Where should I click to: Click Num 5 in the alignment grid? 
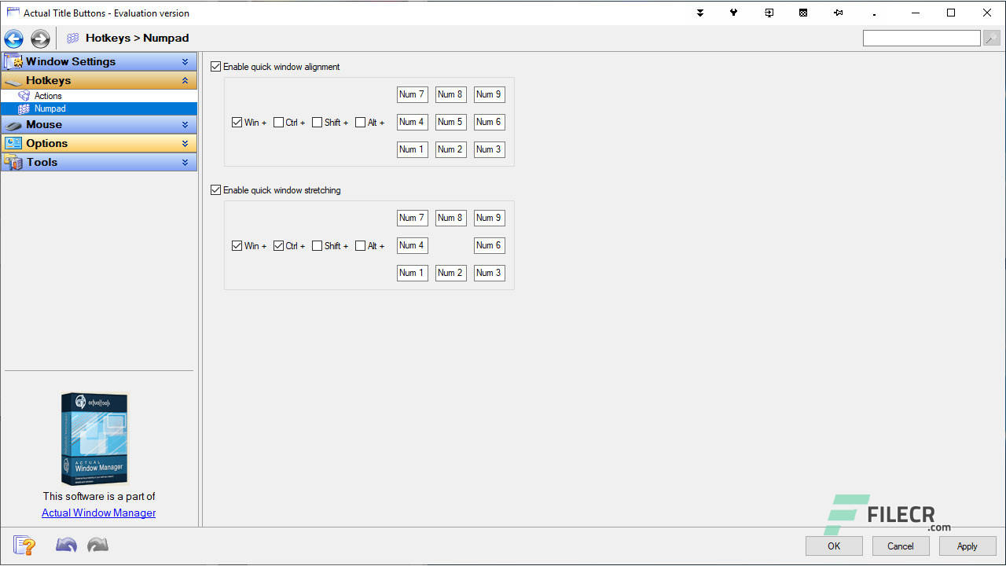point(451,122)
